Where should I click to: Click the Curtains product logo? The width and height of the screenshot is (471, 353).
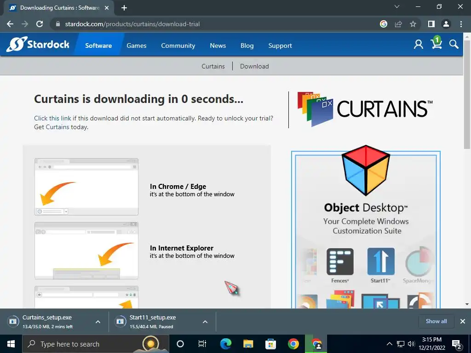click(365, 109)
